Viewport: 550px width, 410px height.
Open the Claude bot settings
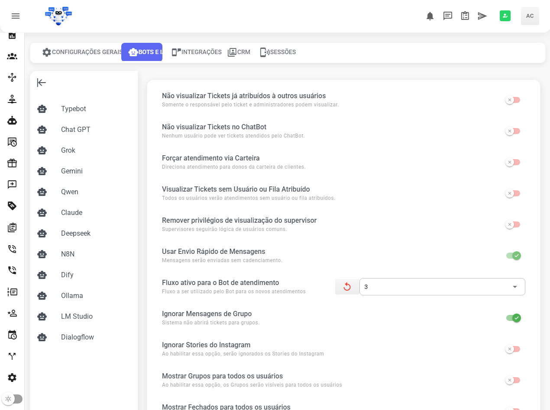(71, 213)
